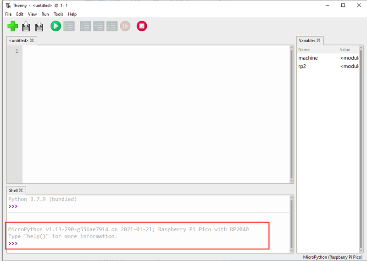Click the Resume debugger icon
Viewport: 367px width, 261px height.
[x=125, y=26]
